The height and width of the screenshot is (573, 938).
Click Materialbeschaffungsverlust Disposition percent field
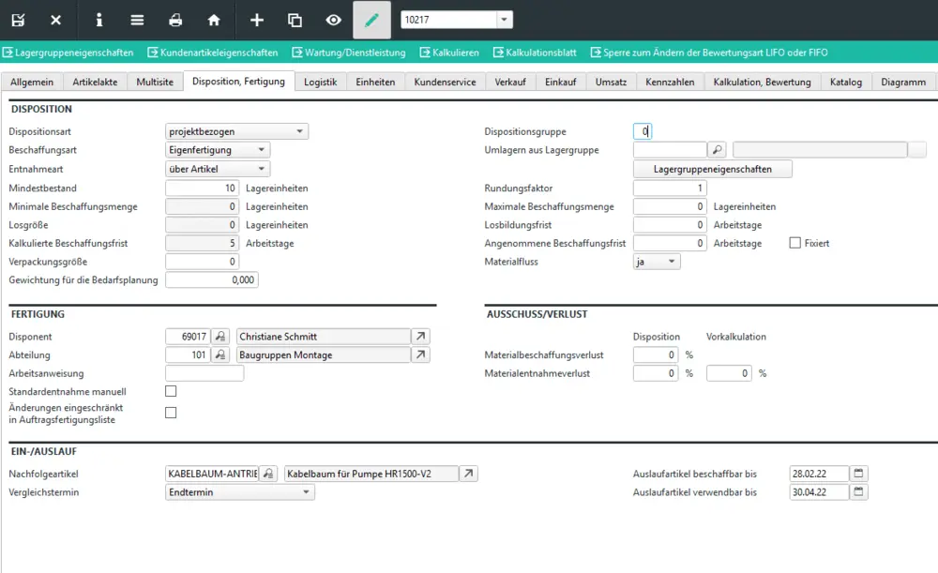[656, 354]
